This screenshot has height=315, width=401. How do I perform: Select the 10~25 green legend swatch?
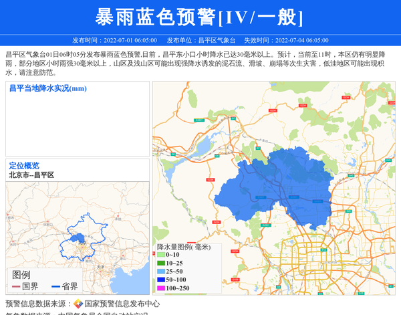(161, 263)
